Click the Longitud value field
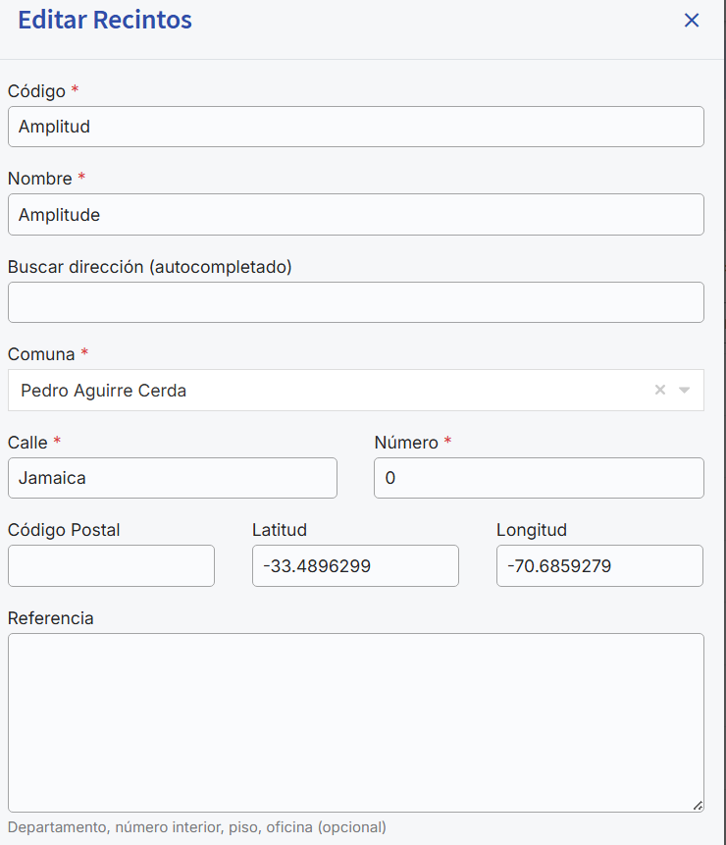This screenshot has width=726, height=845. [x=599, y=566]
